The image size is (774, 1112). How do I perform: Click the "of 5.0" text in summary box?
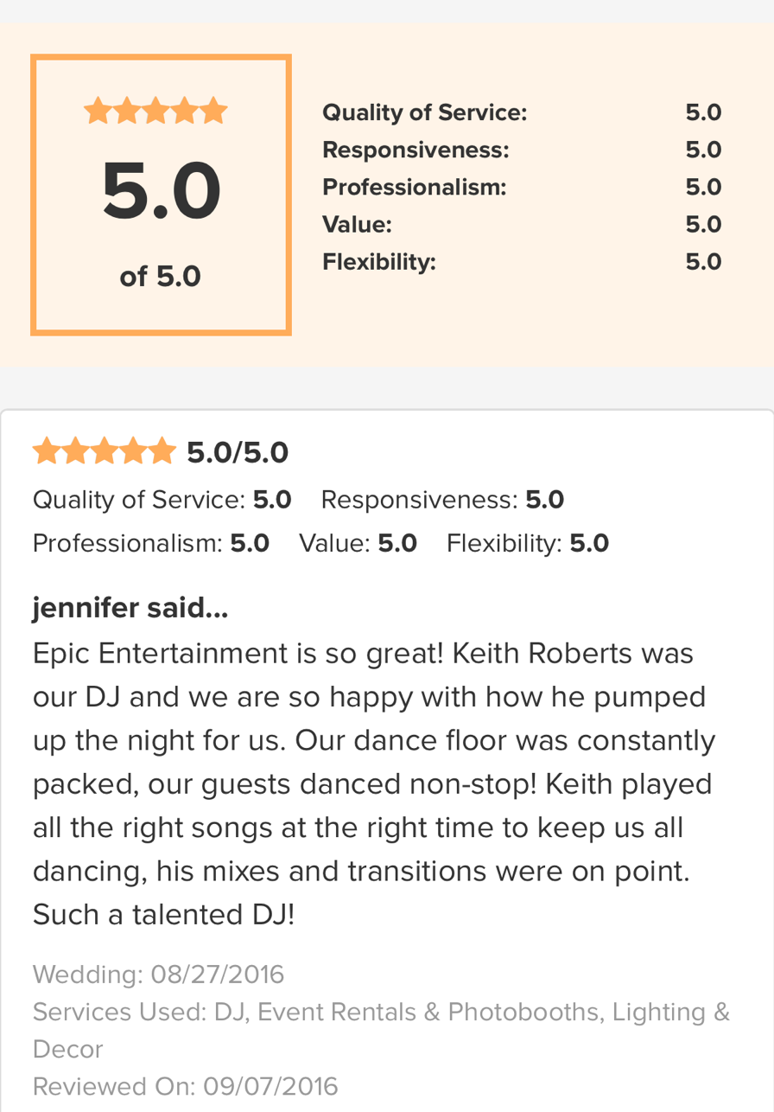161,277
